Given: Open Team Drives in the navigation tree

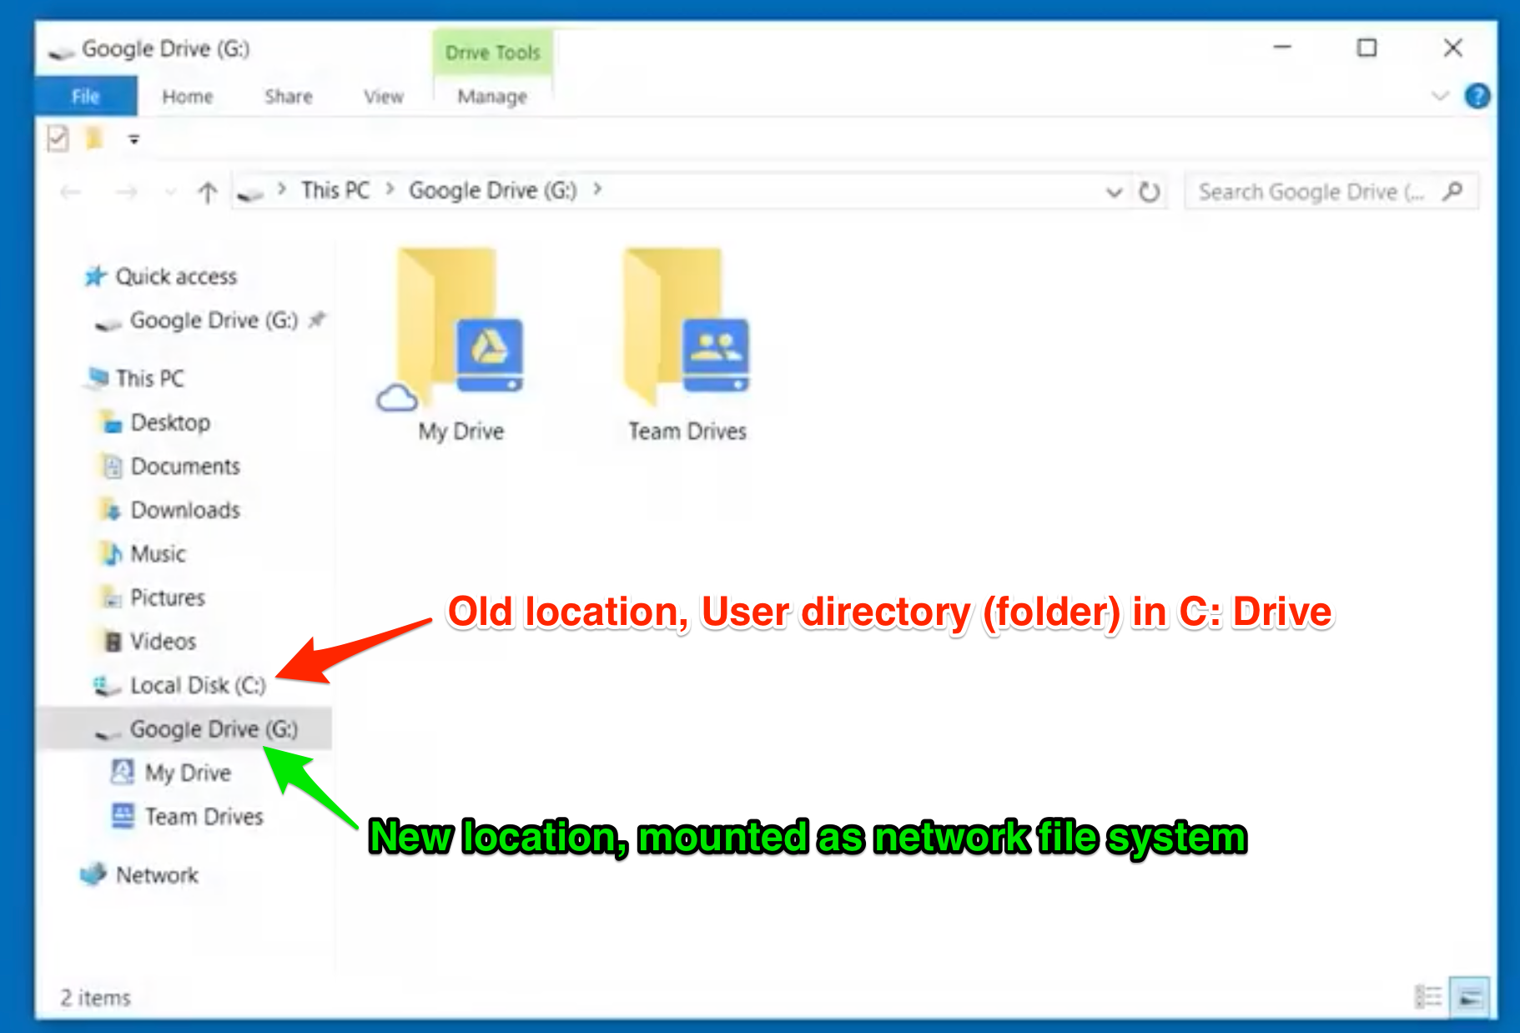Looking at the screenshot, I should (x=204, y=816).
